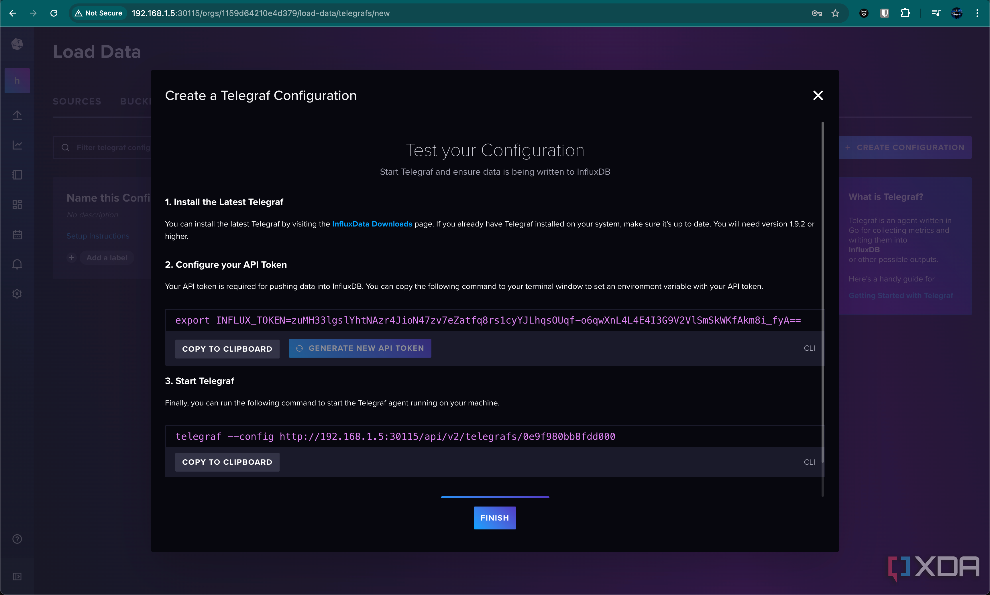The image size is (990, 595).
Task: Go forward in the browser
Action: click(33, 13)
